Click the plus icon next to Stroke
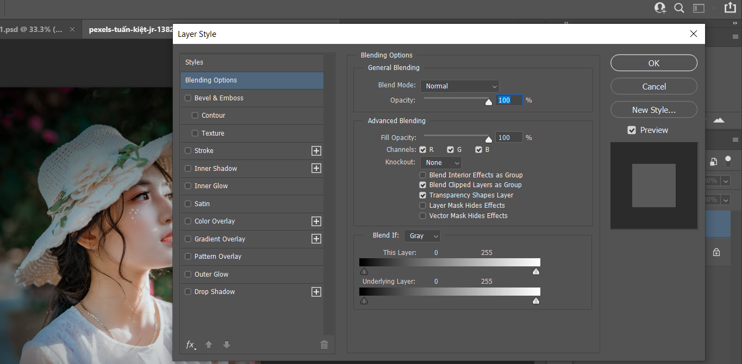 tap(316, 151)
